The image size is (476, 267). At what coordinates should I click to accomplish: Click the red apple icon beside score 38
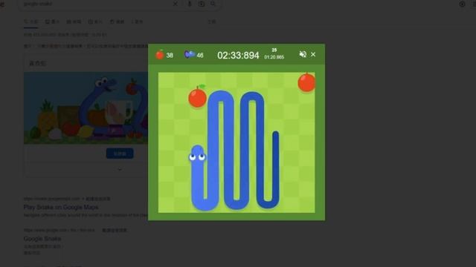(x=160, y=55)
